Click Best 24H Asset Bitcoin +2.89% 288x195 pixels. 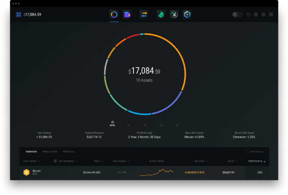[194, 135]
